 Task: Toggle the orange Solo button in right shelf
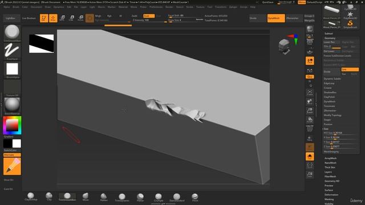click(310, 157)
